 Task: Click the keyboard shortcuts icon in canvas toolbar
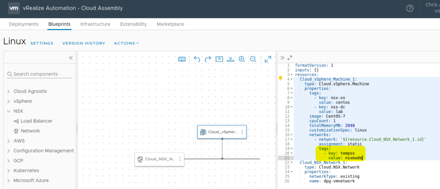[x=182, y=59]
